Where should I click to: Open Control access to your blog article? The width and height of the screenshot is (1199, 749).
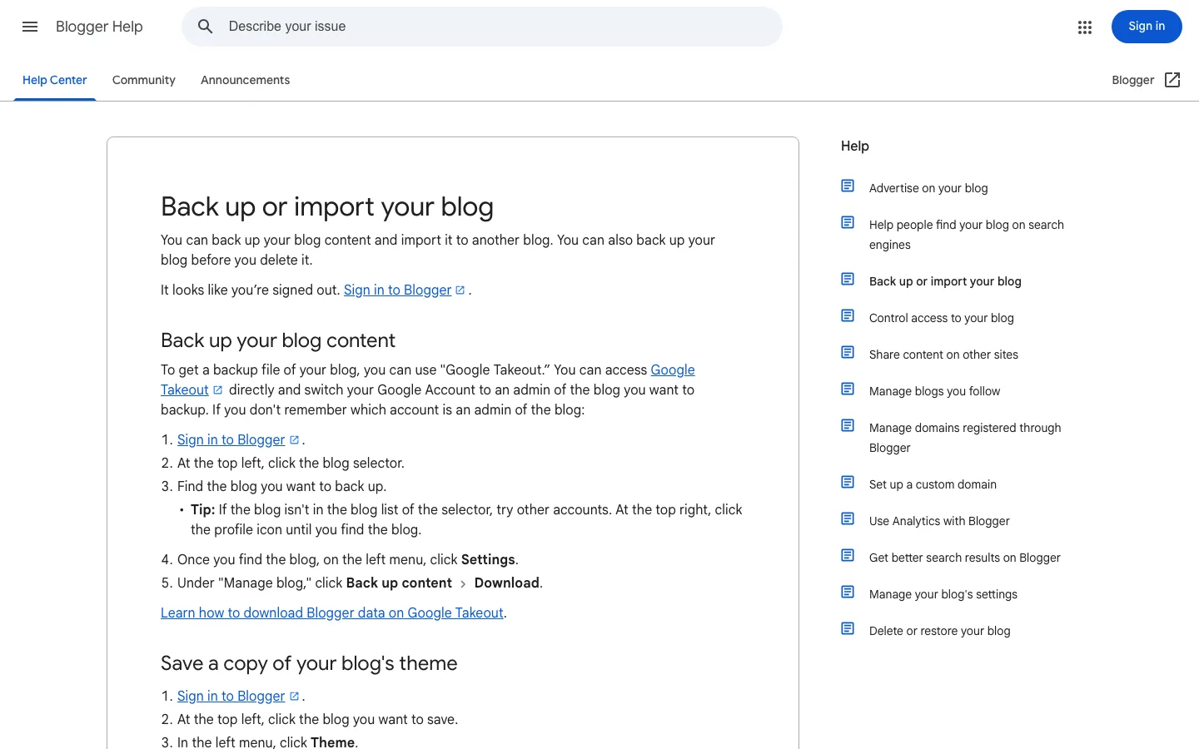click(x=942, y=318)
